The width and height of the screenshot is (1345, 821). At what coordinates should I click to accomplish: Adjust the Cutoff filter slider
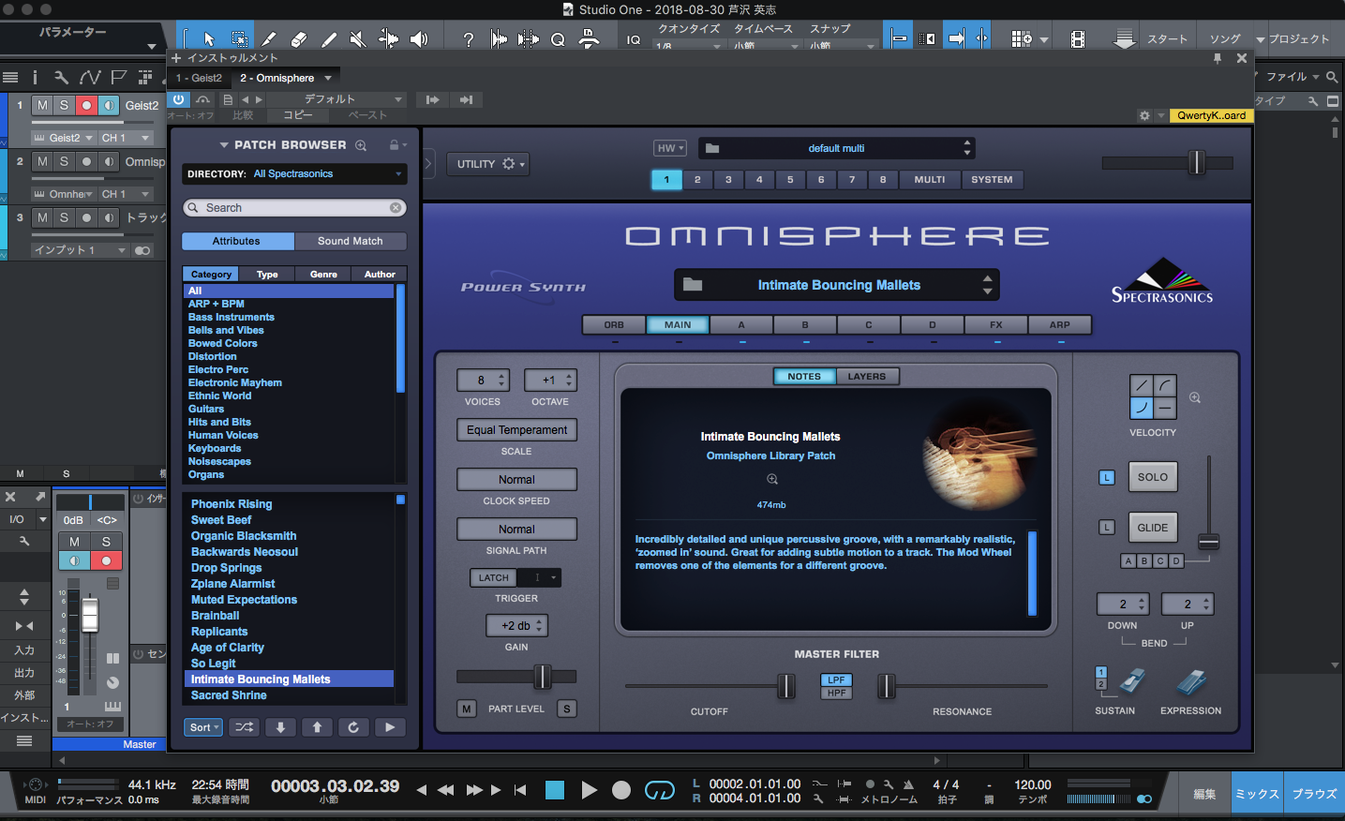tap(786, 687)
